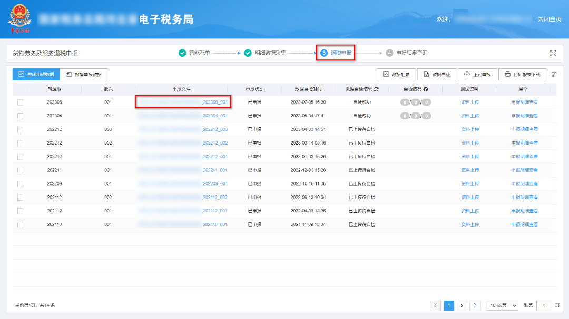Click the 当前第1页，共14条 status text

[x=35, y=305]
